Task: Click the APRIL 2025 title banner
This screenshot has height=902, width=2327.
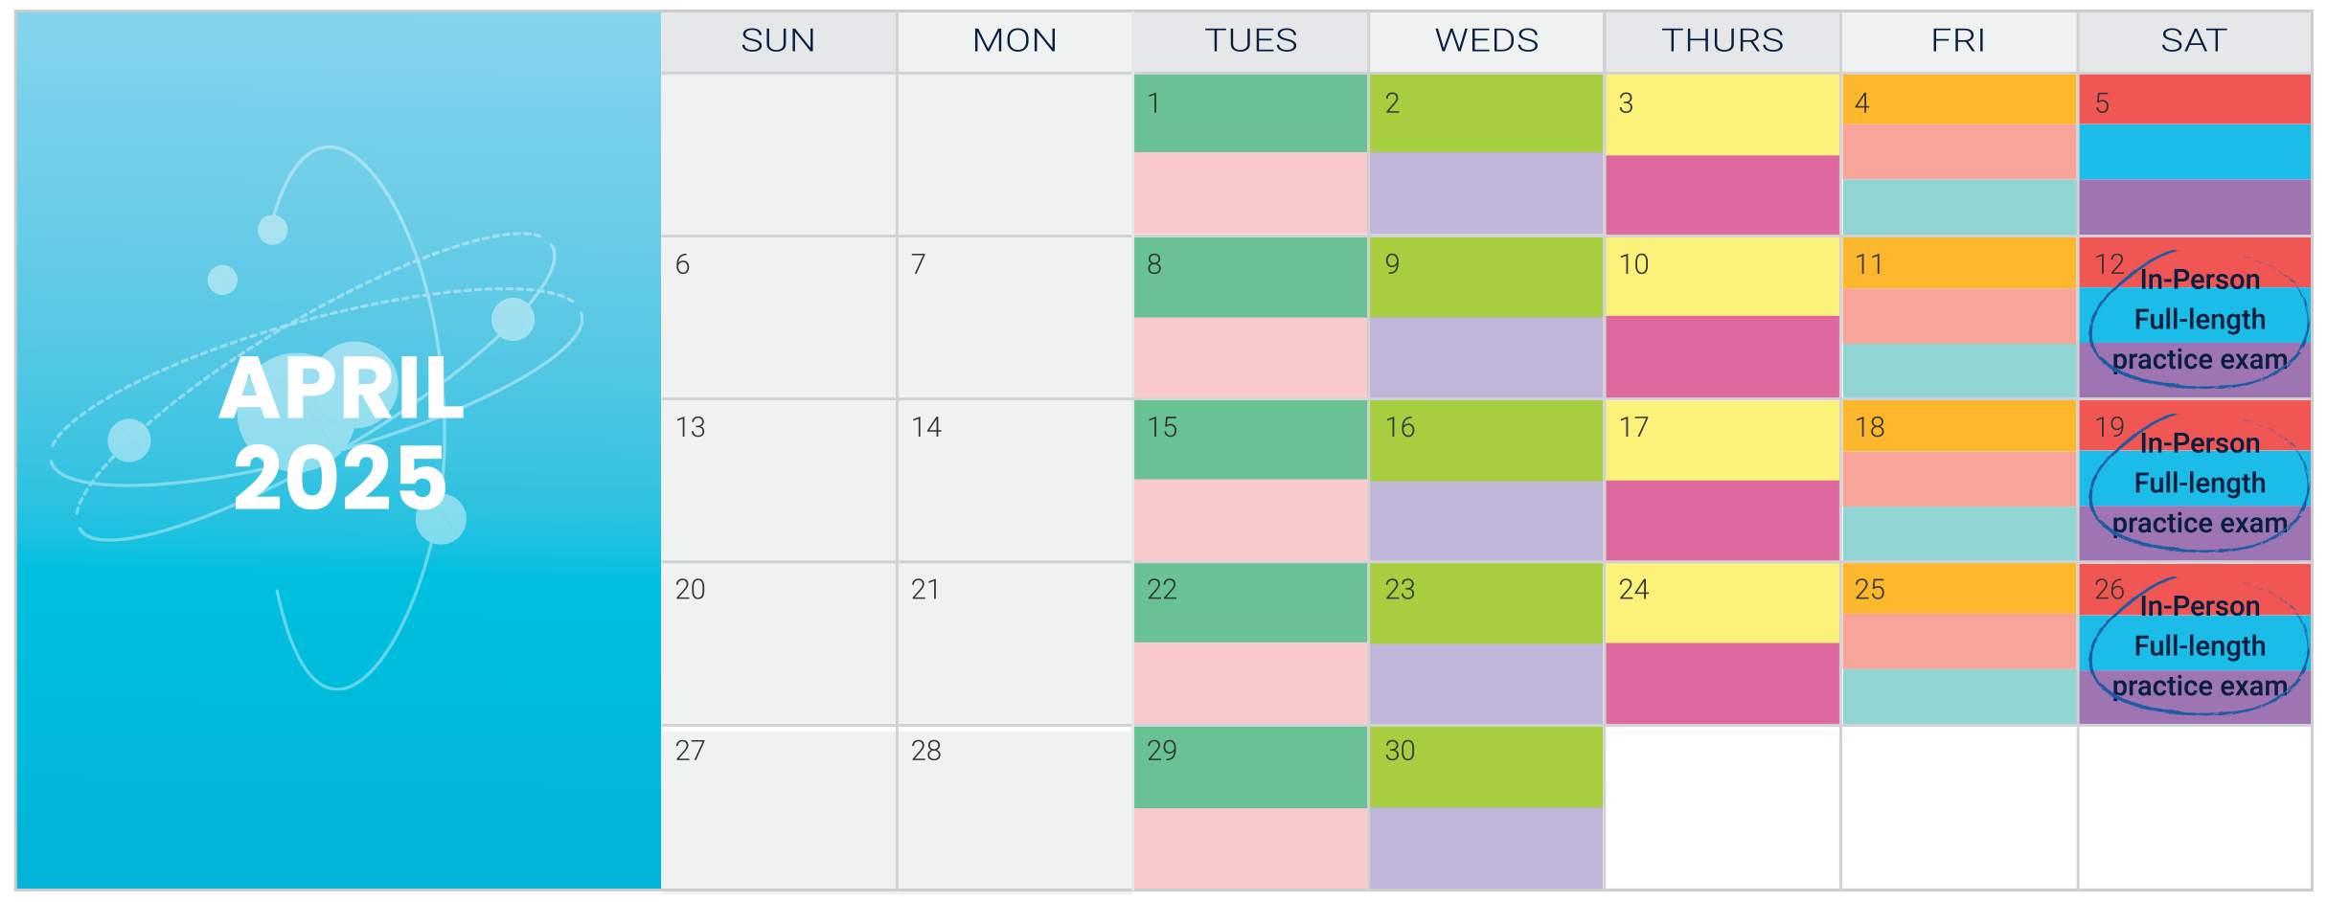Action: pos(341,433)
